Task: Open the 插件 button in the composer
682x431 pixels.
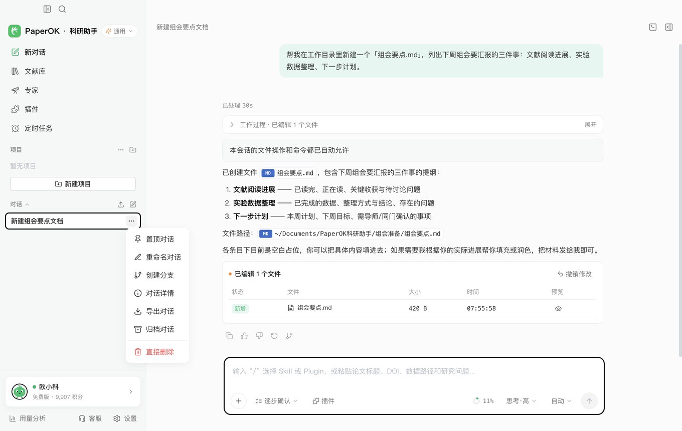Action: tap(323, 401)
